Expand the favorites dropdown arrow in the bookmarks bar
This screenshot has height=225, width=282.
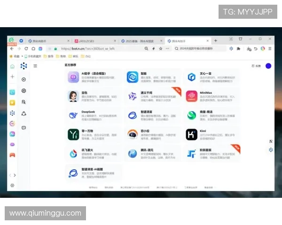coord(22,56)
